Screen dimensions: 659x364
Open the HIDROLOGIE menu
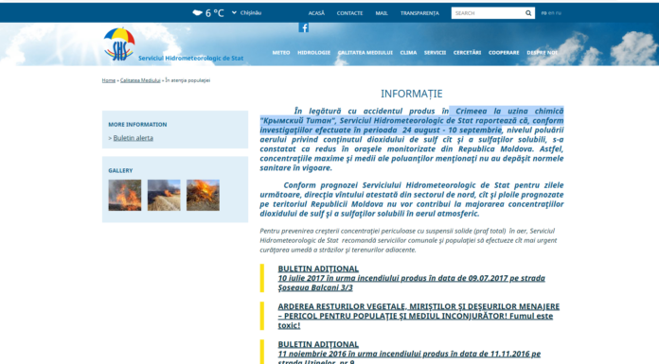click(314, 53)
